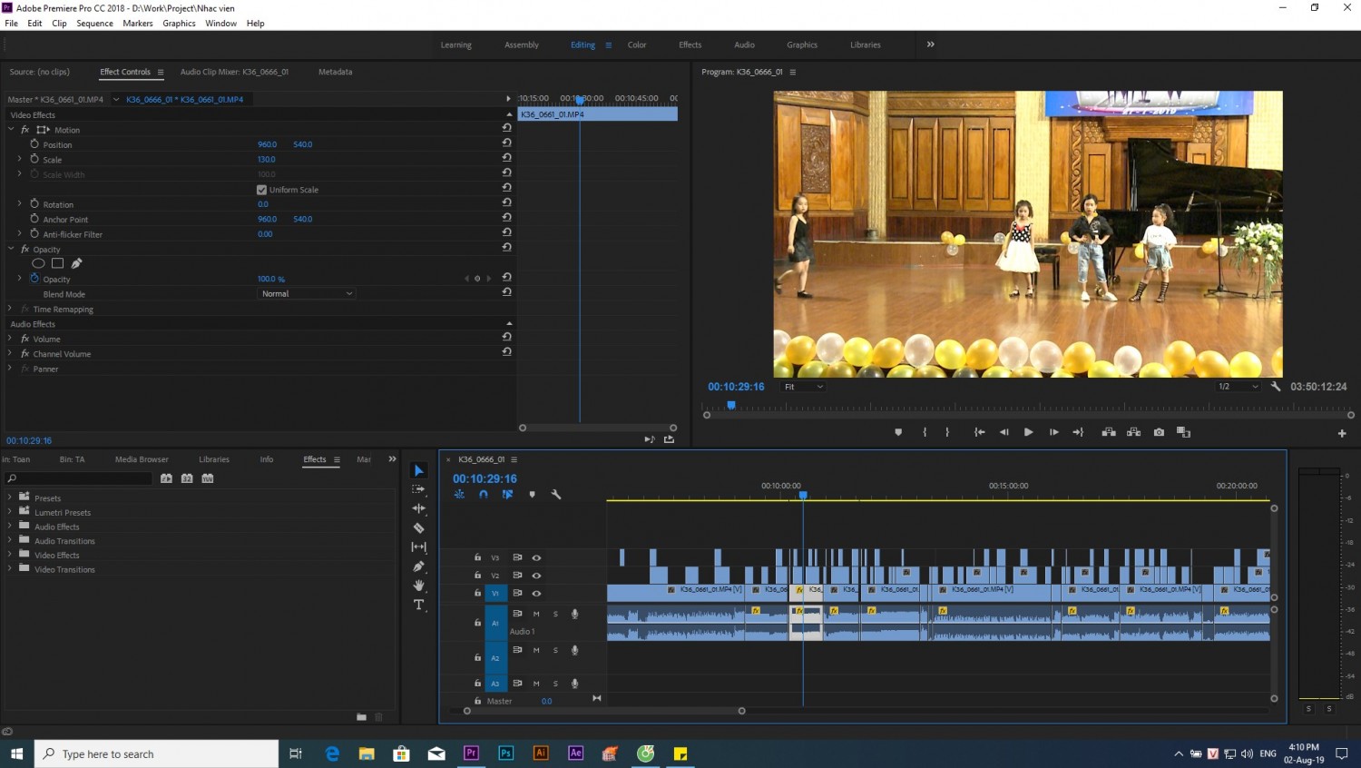Image resolution: width=1361 pixels, height=768 pixels.
Task: Click the Program monitor playhead scrubber
Action: pyautogui.click(x=730, y=406)
